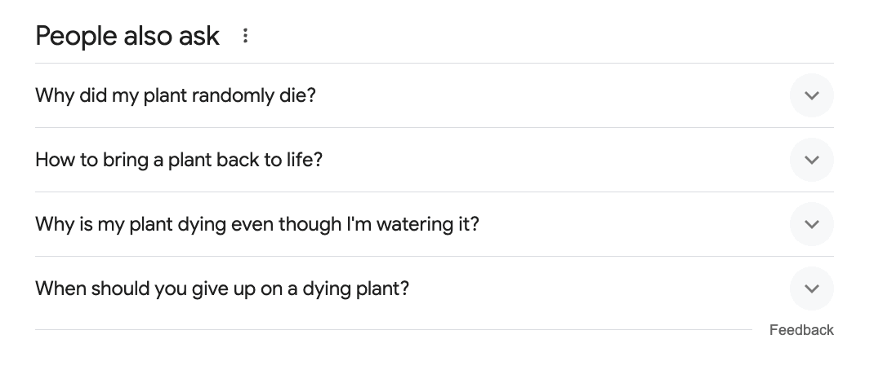Open About this result vertical dots icon
The image size is (874, 370).
(245, 36)
